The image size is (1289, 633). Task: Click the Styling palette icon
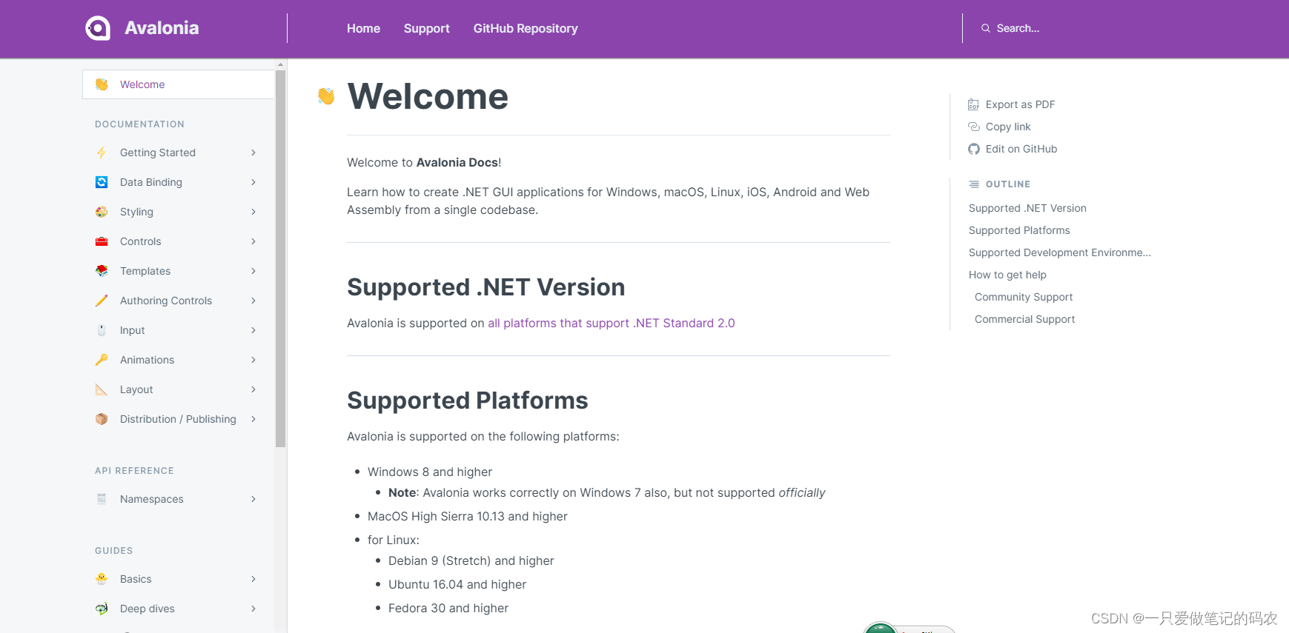pyautogui.click(x=102, y=212)
